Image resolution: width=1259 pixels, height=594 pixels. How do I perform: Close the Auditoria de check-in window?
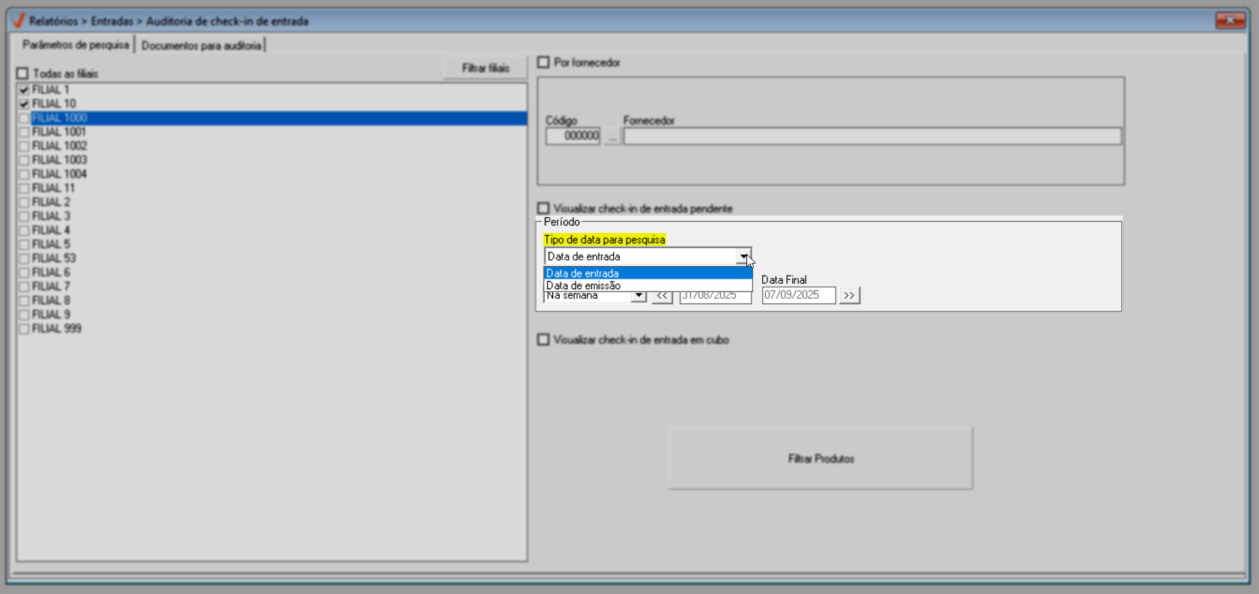tap(1230, 21)
